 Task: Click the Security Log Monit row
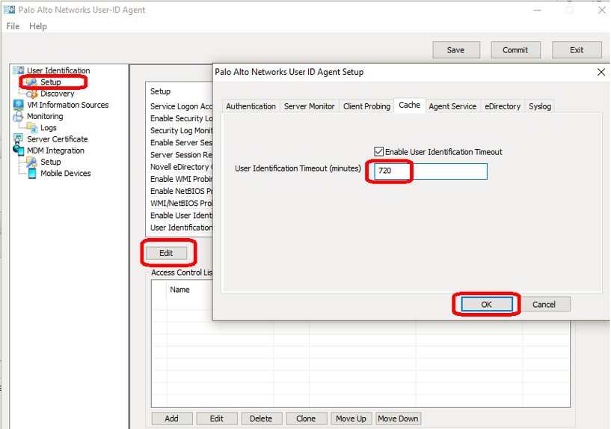[x=181, y=130]
